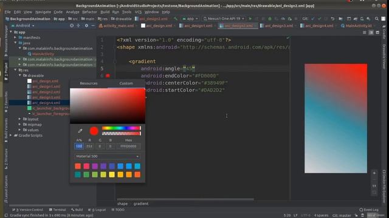Open the Nexus One API 19 device dropdown
389x218 pixels.
pos(224,19)
